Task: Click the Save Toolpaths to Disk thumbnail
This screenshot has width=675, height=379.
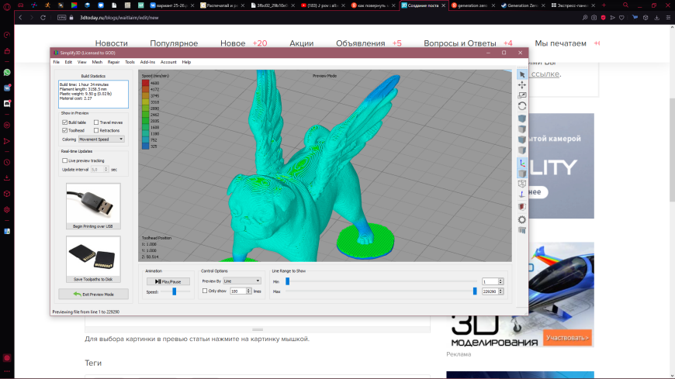Action: [93, 259]
